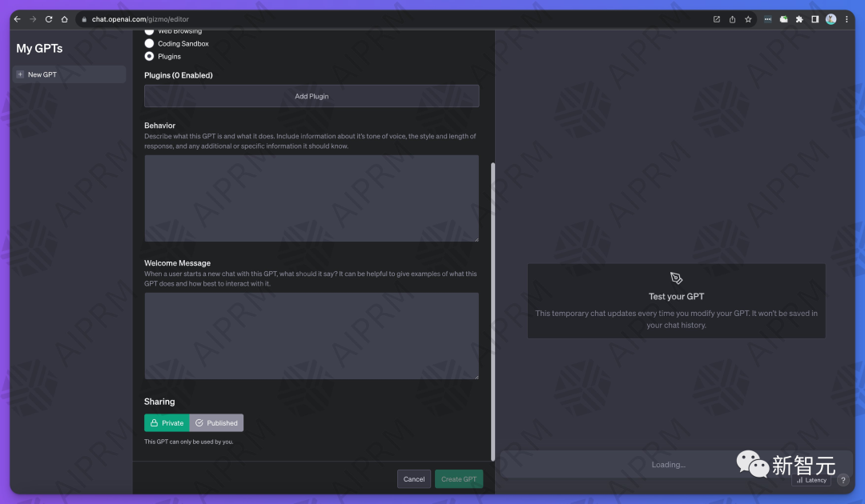Click into the Behavior text area
Screen dimensions: 865x504
click(312, 198)
